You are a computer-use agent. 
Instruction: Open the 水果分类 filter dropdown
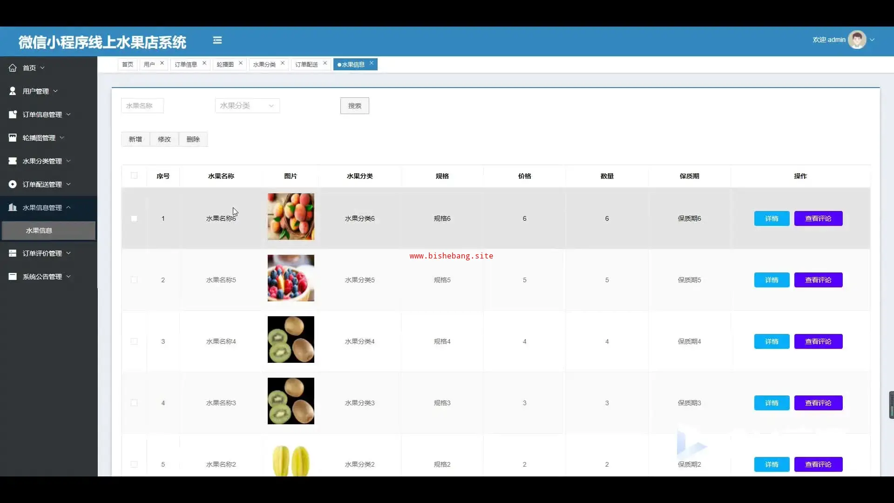[x=247, y=106]
